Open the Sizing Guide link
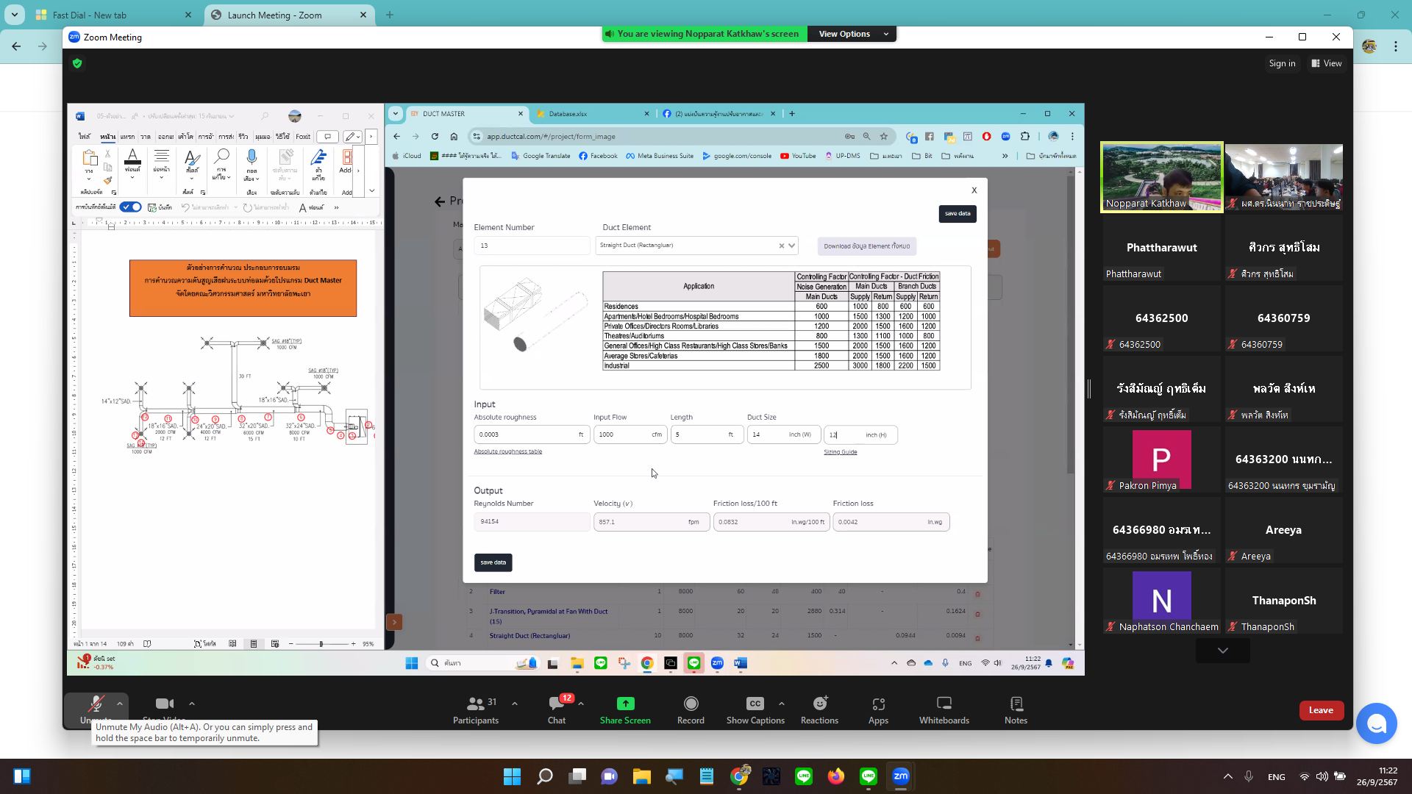 tap(840, 452)
